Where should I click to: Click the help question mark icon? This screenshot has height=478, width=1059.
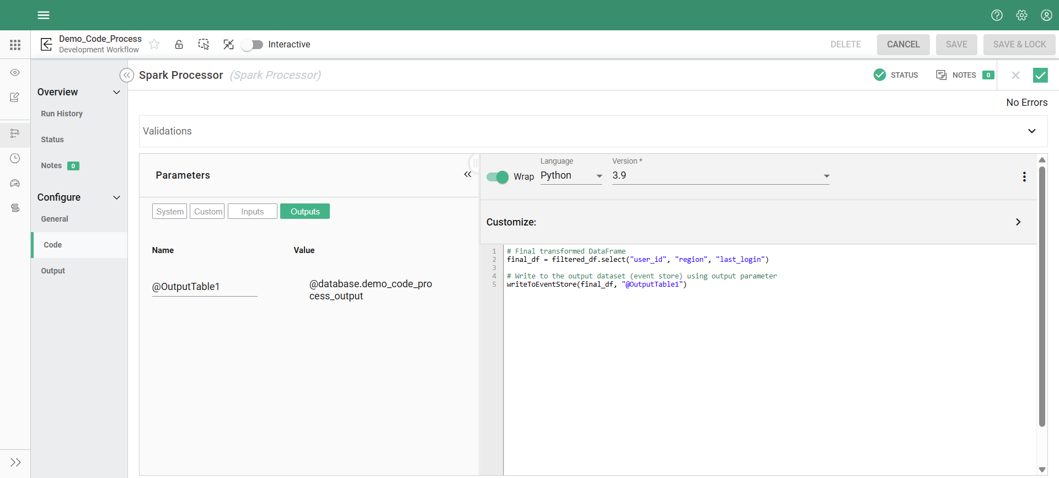(997, 15)
